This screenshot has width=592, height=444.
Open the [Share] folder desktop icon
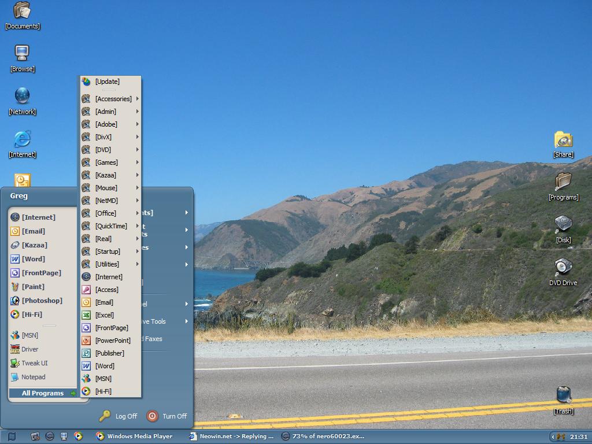[563, 144]
